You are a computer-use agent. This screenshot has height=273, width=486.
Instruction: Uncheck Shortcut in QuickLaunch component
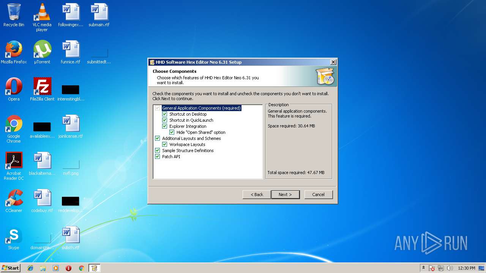pyautogui.click(x=165, y=120)
